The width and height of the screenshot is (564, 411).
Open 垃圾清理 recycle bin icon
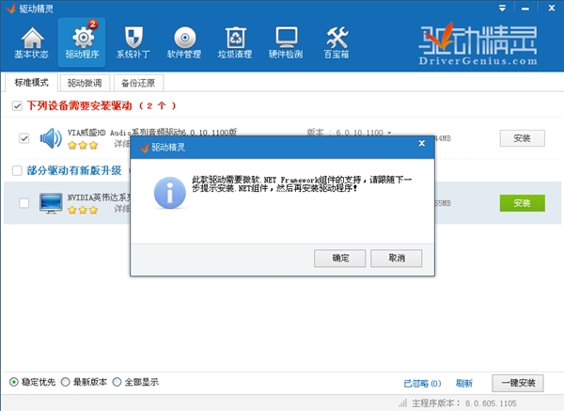click(235, 42)
